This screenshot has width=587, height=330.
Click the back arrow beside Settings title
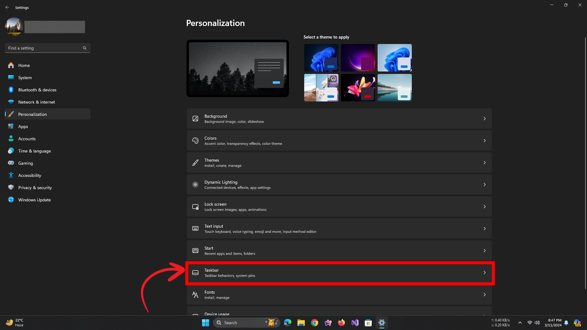[7, 7]
